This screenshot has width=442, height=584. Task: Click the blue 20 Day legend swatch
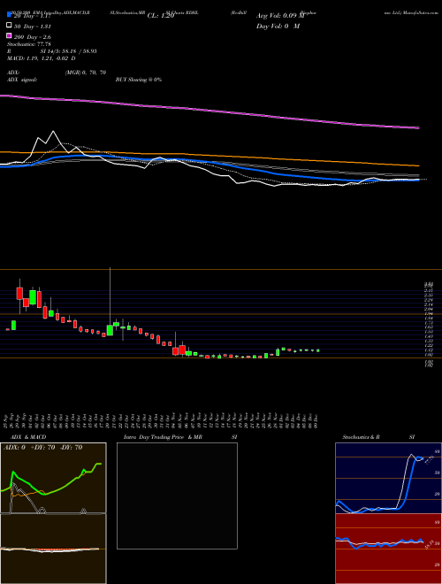(x=9, y=16)
